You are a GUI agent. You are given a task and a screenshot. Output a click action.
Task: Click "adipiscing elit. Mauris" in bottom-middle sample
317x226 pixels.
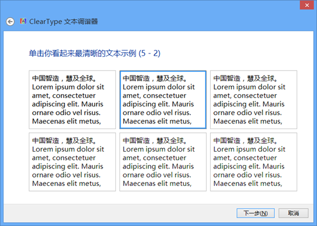[158, 166]
